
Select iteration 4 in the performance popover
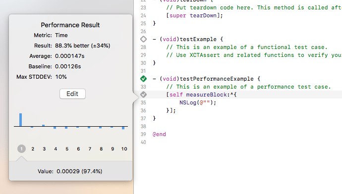[56, 148]
